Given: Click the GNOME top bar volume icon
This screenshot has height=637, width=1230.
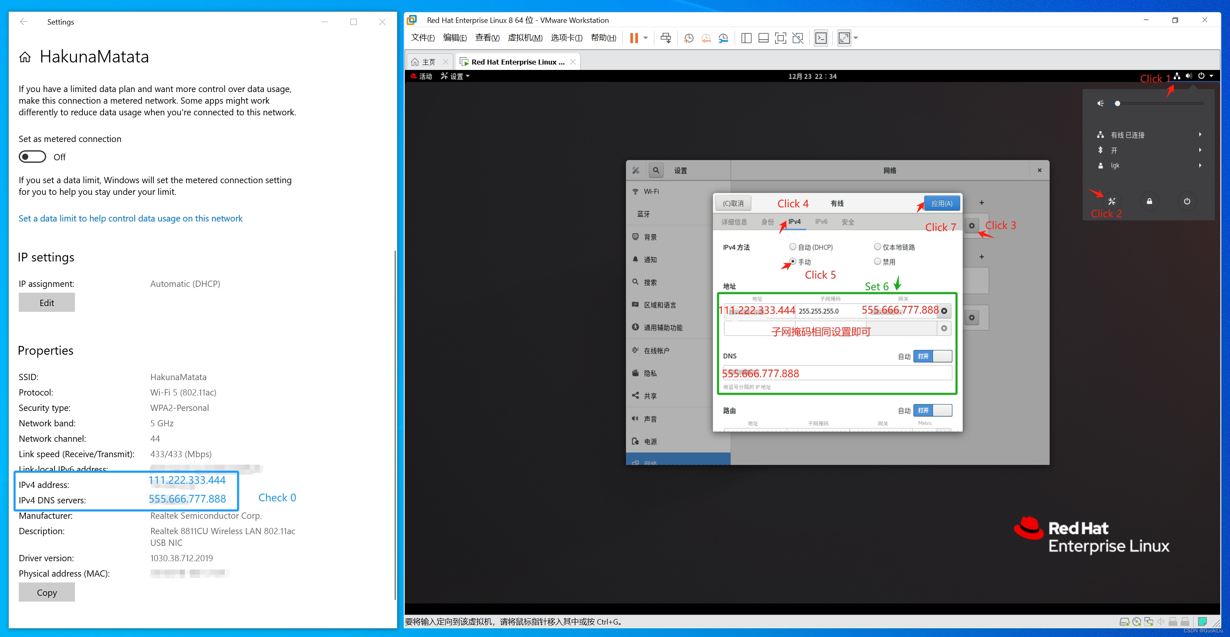Looking at the screenshot, I should pyautogui.click(x=1188, y=76).
